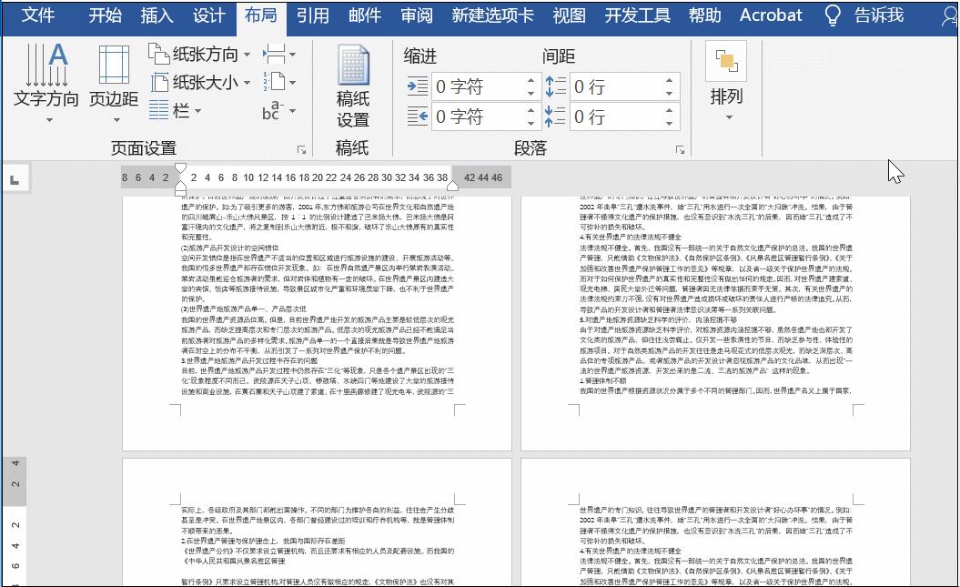Open the 段落 dialog launcher
The height and width of the screenshot is (587, 960).
681,148
